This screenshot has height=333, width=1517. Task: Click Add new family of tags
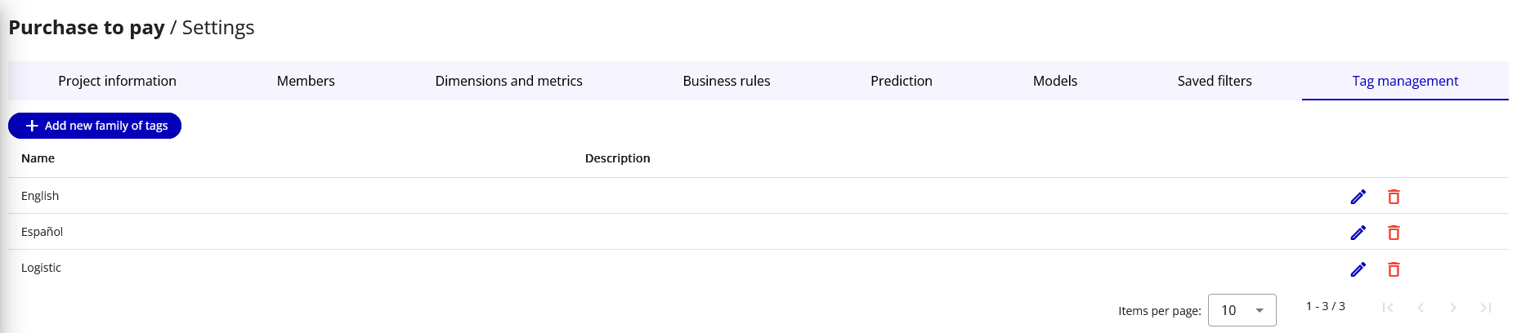coord(95,126)
